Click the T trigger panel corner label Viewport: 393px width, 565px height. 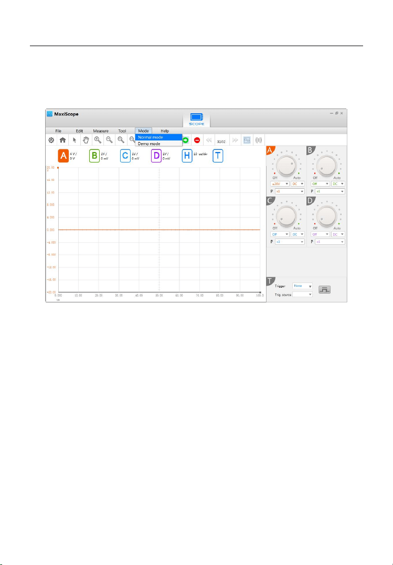[270, 281]
